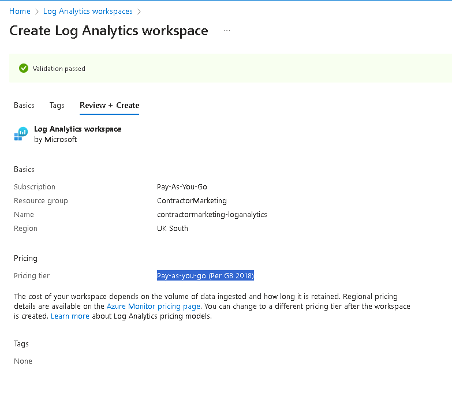This screenshot has width=452, height=396.
Task: Click the Resource group field label
Action: [40, 200]
